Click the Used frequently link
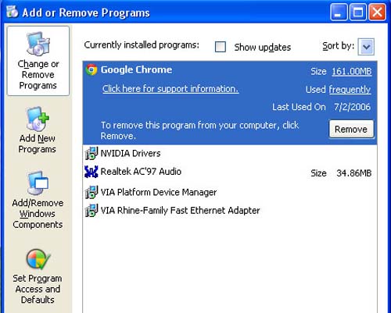The height and width of the screenshot is (313, 391). point(350,90)
